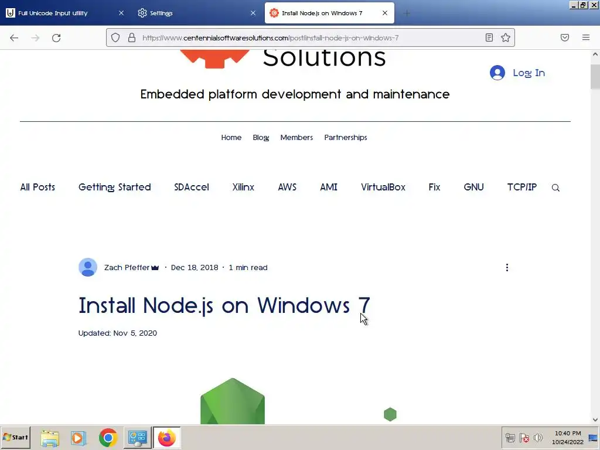Click the large green Node.js hexagon image
Viewport: 600px width, 450px height.
[x=232, y=401]
